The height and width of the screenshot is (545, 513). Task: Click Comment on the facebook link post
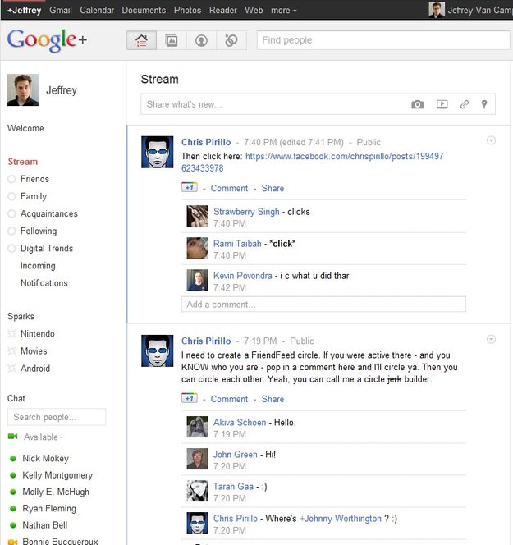(229, 189)
